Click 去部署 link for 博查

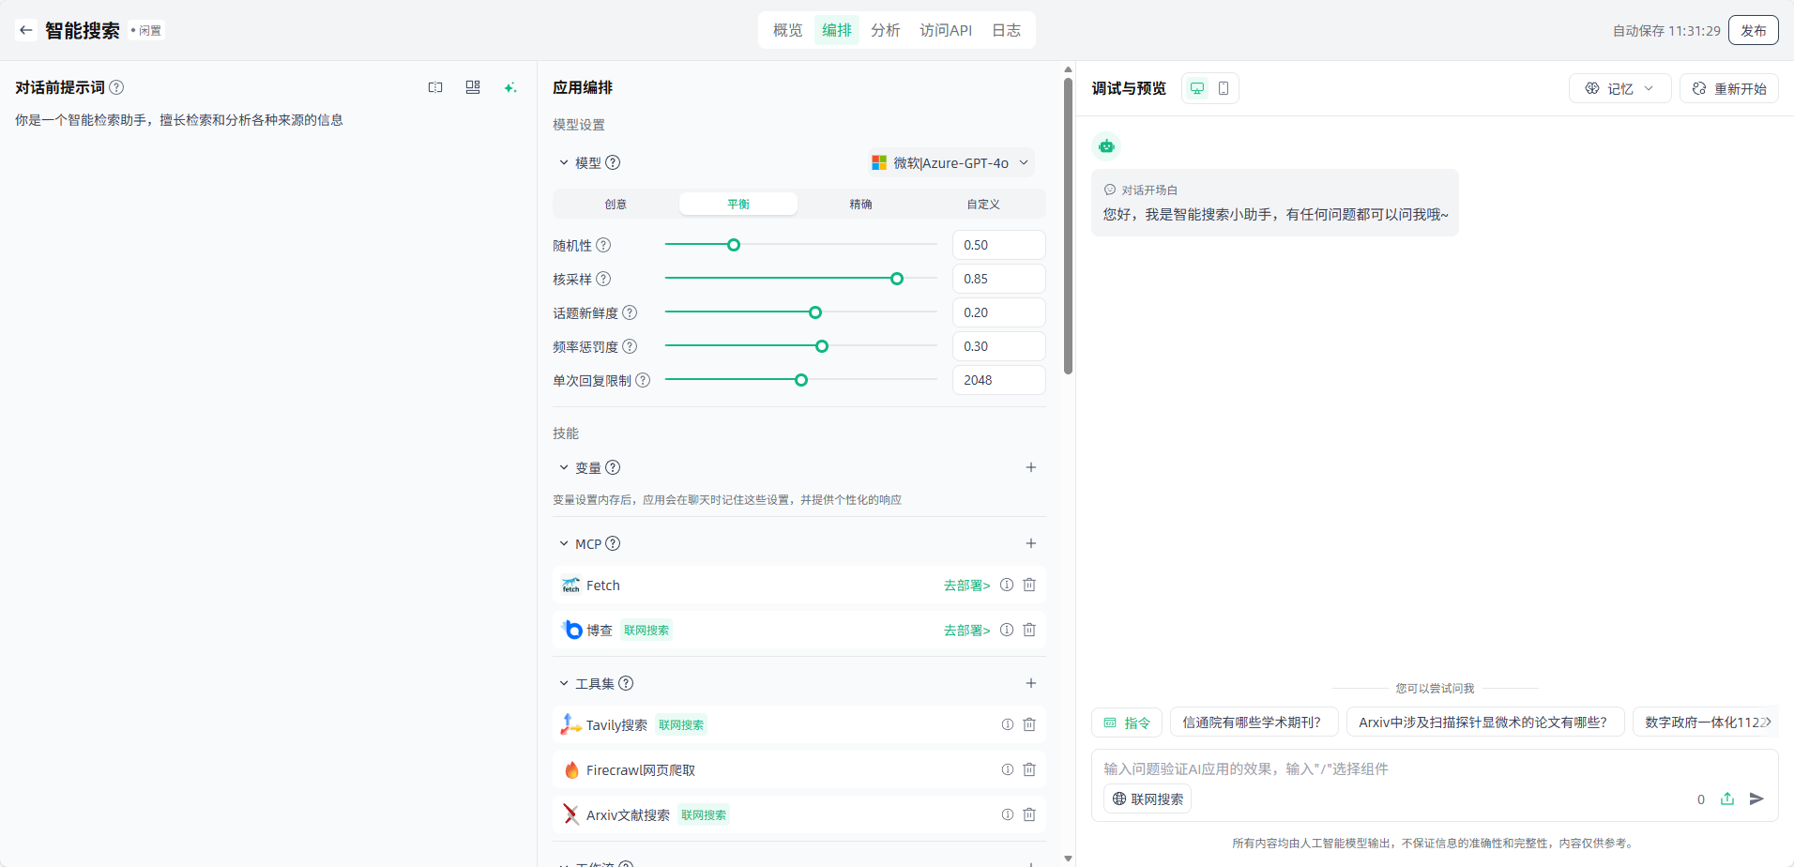point(966,630)
